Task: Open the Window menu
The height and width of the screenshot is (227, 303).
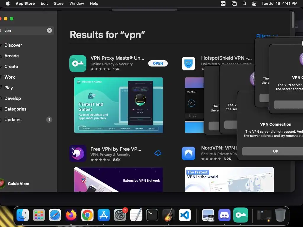Action: pos(77,4)
